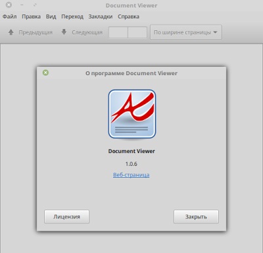263x253 pixels.
Task: Click the up arrow Предыдущая icon
Action: coord(11,32)
